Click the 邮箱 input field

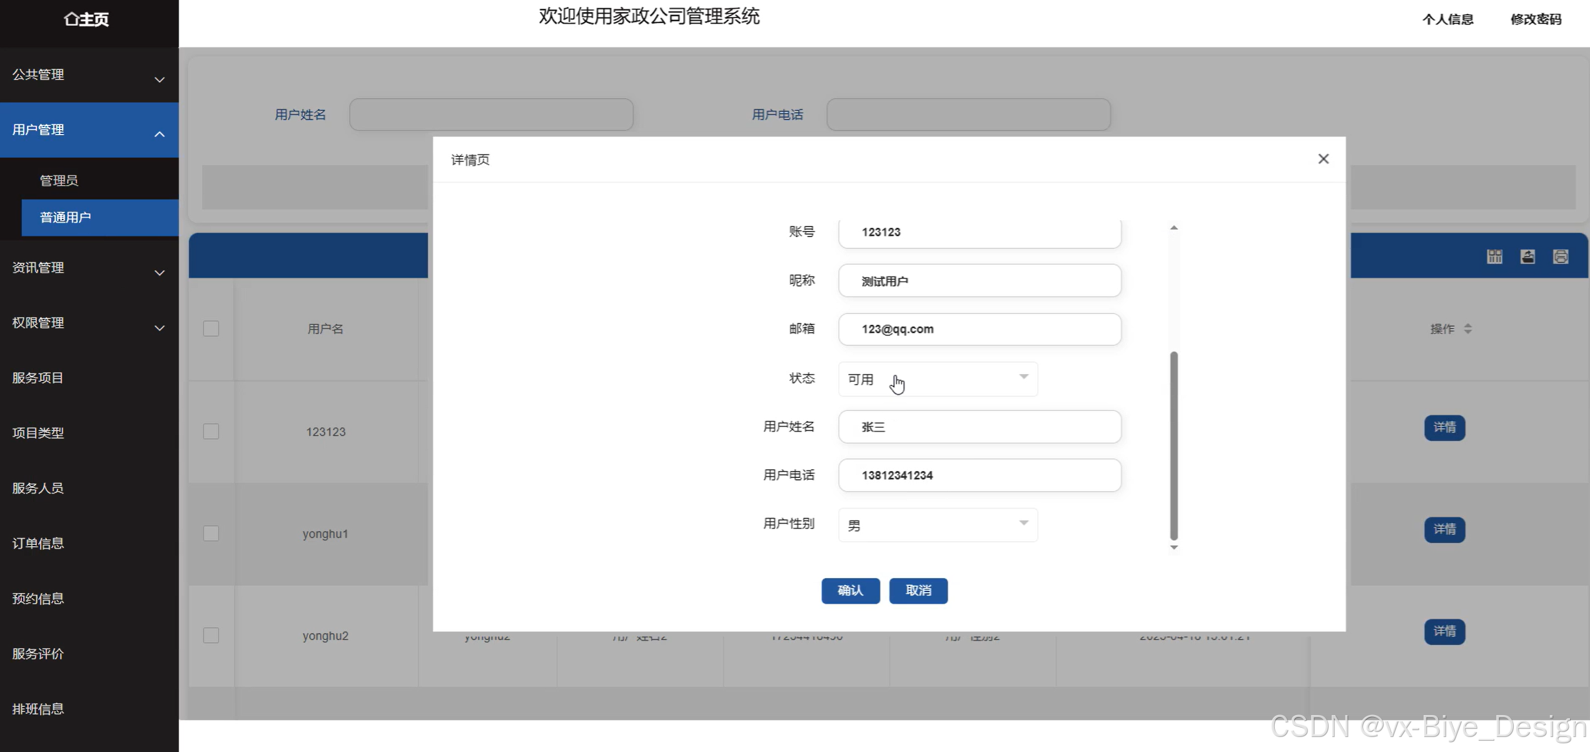point(979,329)
